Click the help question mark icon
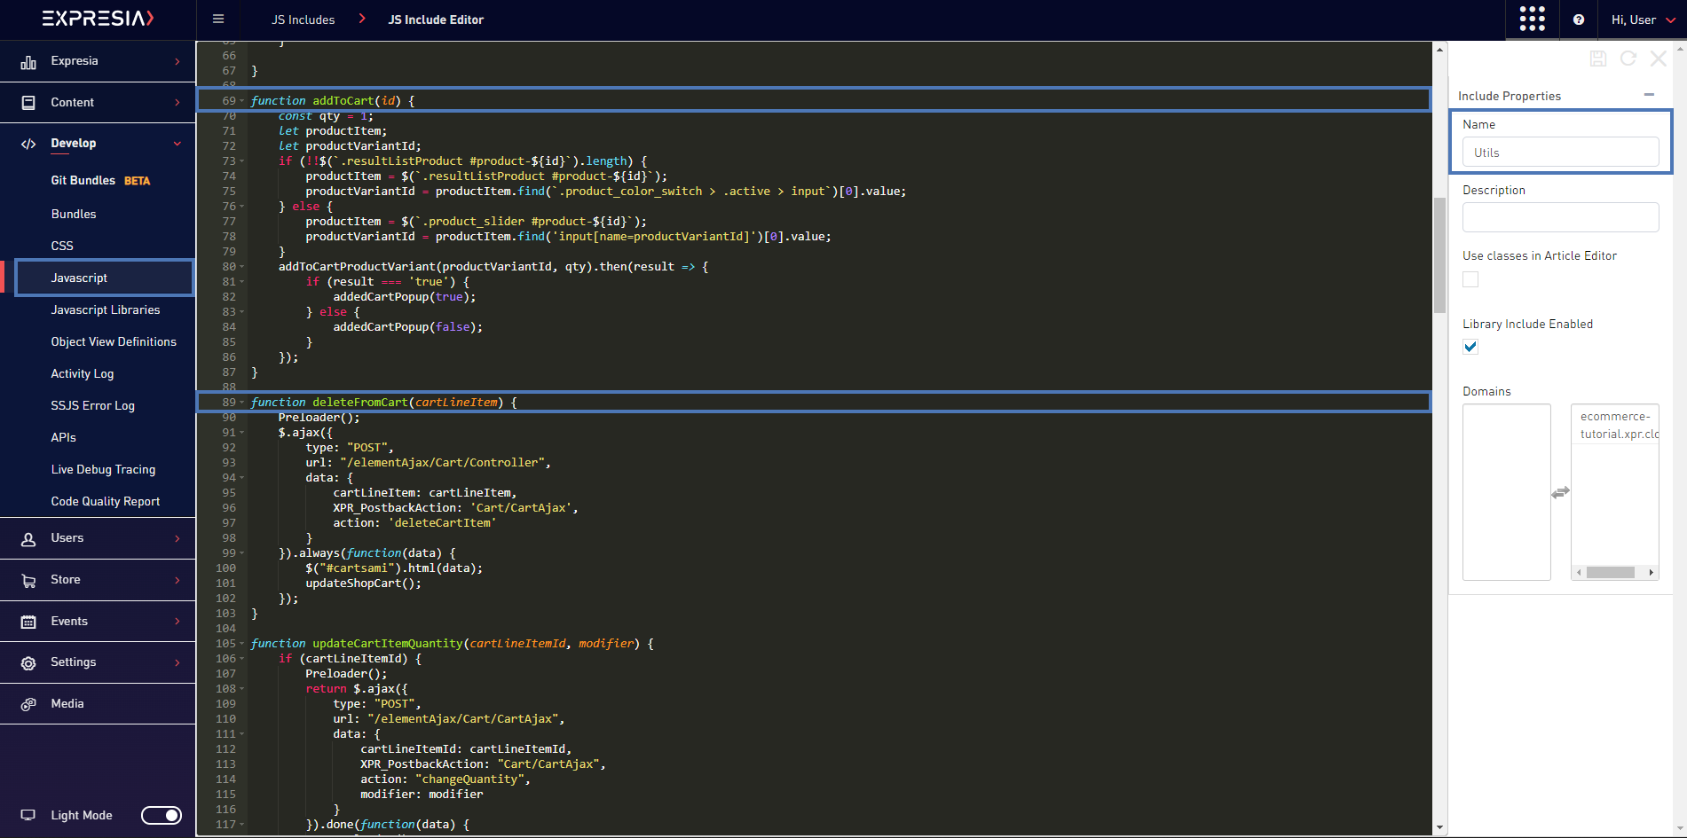Image resolution: width=1687 pixels, height=838 pixels. (1579, 20)
